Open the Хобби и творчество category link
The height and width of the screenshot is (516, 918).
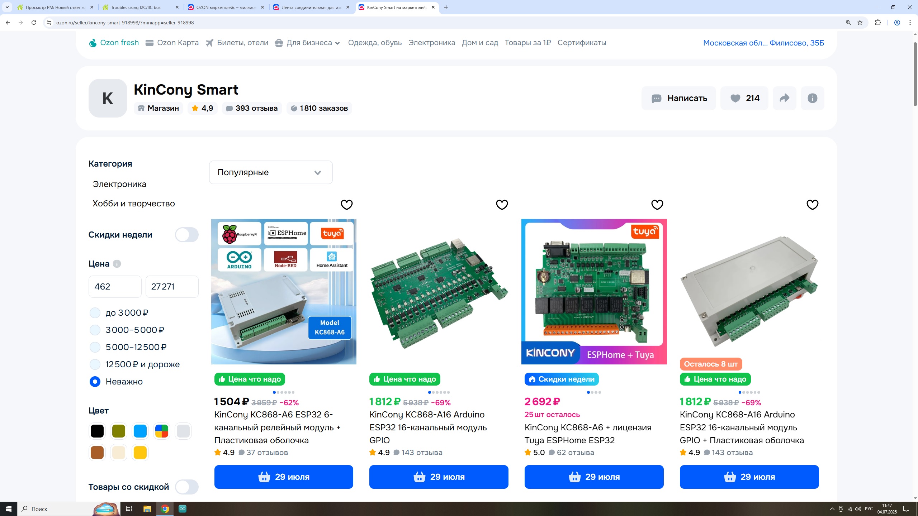click(x=134, y=204)
